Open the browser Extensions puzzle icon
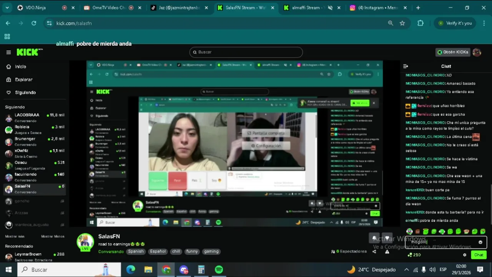The width and height of the screenshot is (492, 277). (x=421, y=23)
